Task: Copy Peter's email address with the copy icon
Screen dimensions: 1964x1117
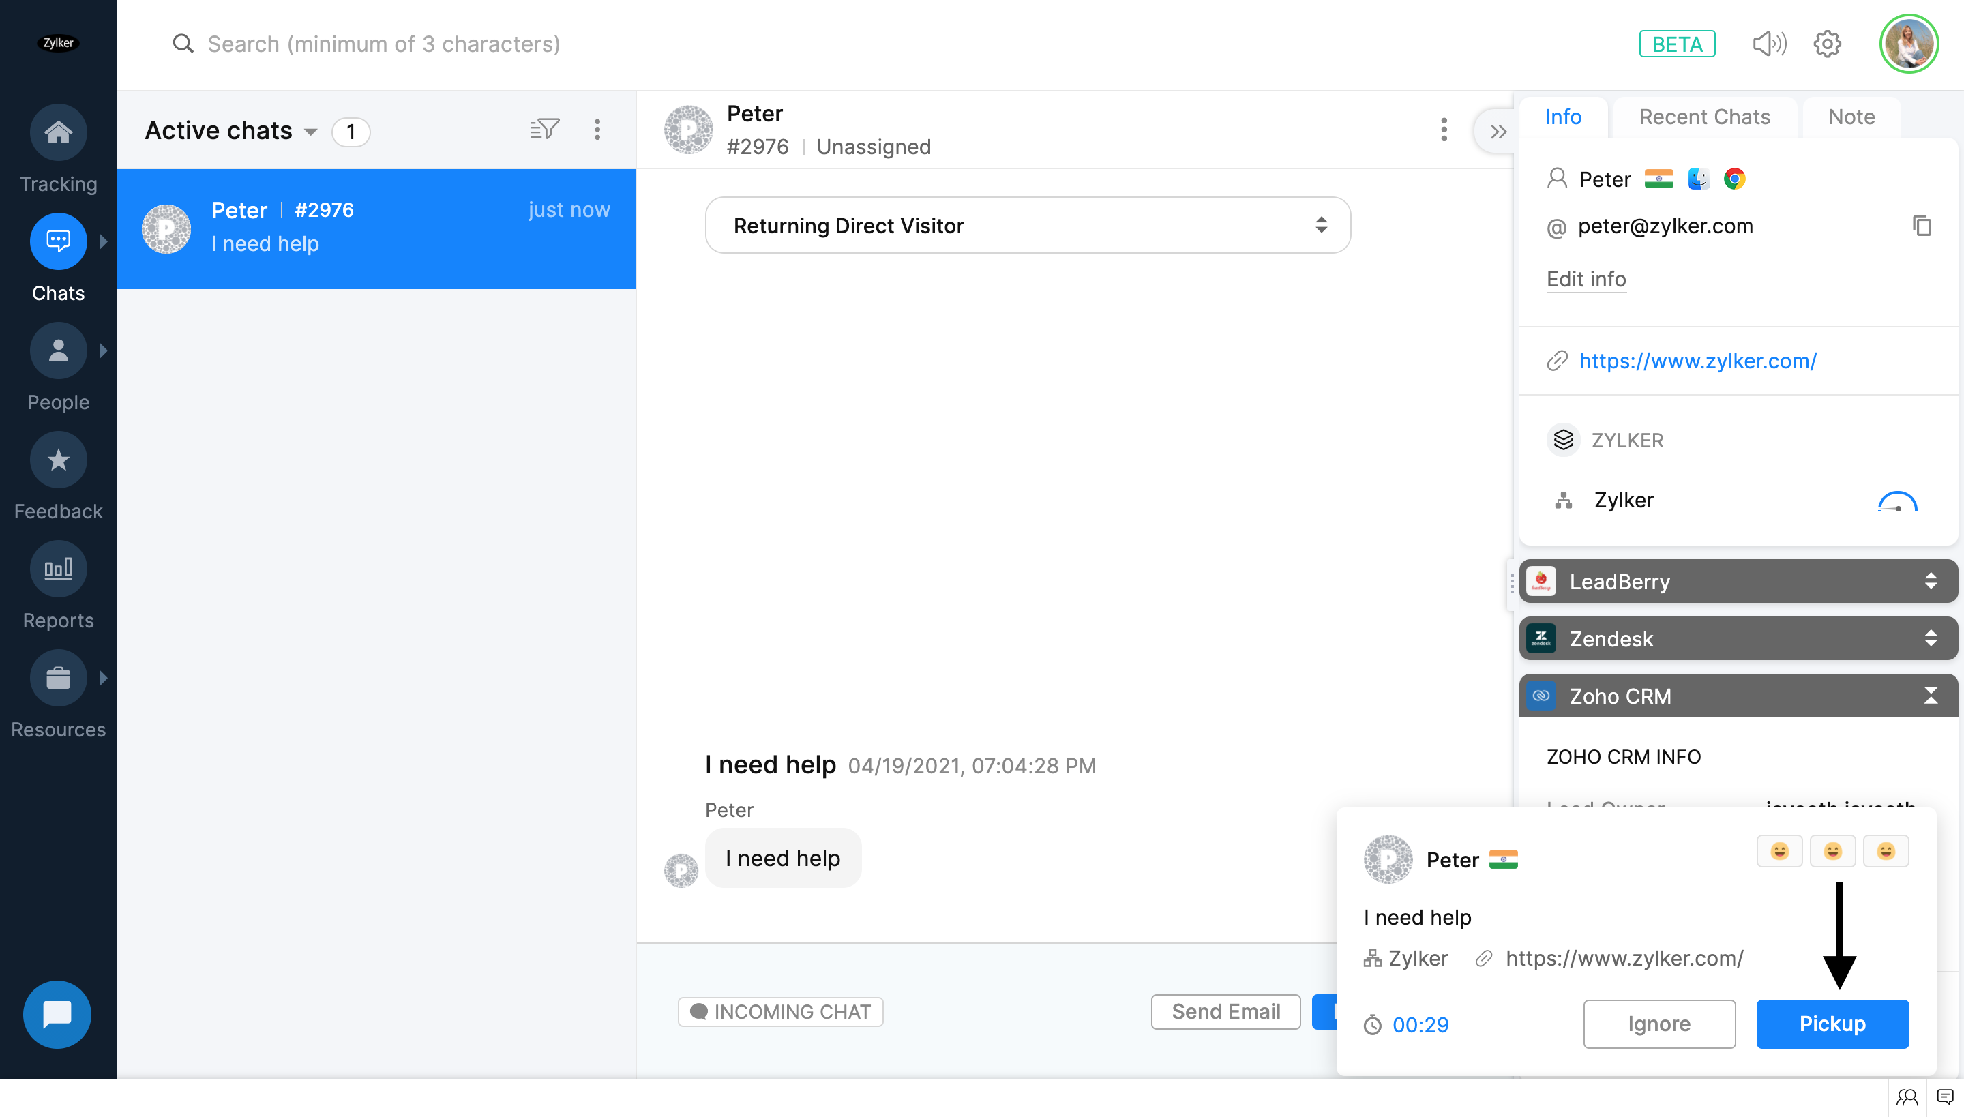Action: [x=1922, y=226]
